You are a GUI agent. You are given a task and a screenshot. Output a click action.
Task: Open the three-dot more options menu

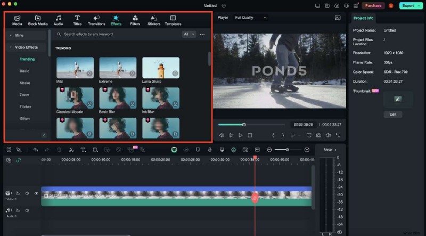tap(202, 34)
